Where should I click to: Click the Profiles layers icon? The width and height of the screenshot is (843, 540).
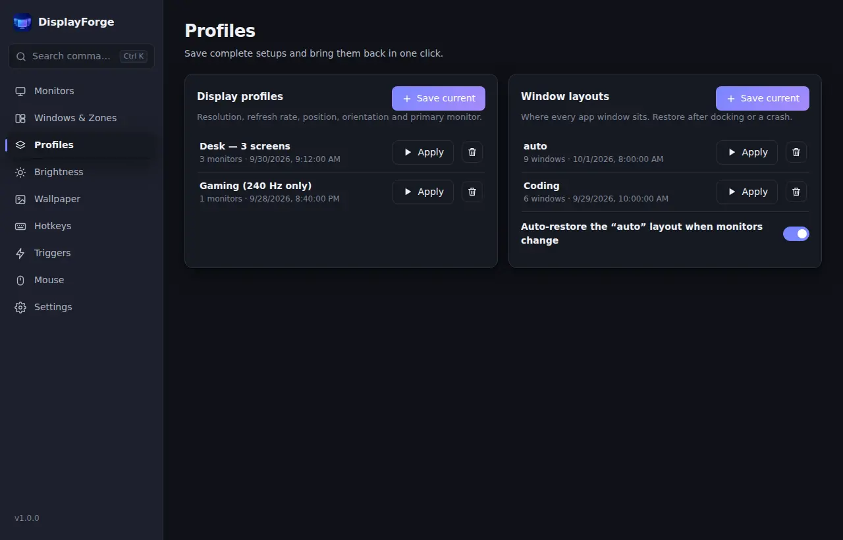[20, 146]
